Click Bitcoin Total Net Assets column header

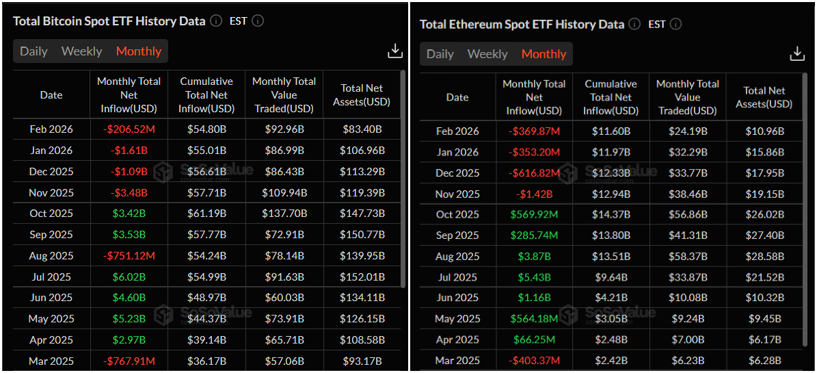pos(362,95)
